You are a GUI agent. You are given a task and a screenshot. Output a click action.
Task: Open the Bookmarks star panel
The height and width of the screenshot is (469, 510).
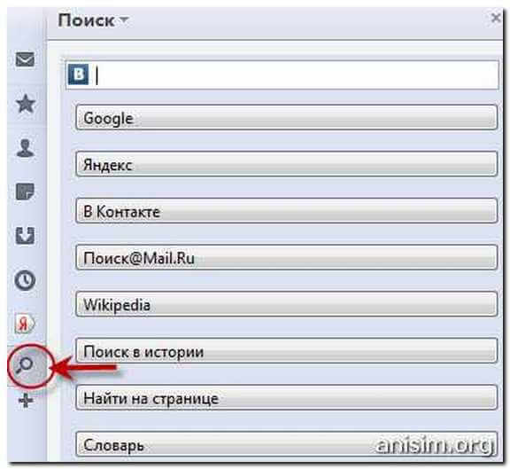coord(26,104)
